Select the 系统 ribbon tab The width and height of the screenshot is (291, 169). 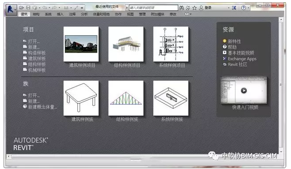48,14
